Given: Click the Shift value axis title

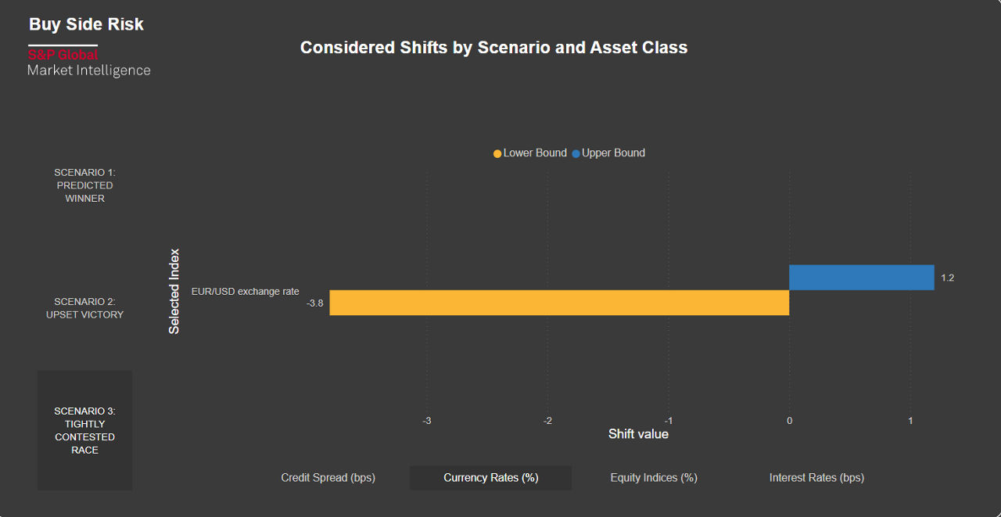Looking at the screenshot, I should pos(638,434).
